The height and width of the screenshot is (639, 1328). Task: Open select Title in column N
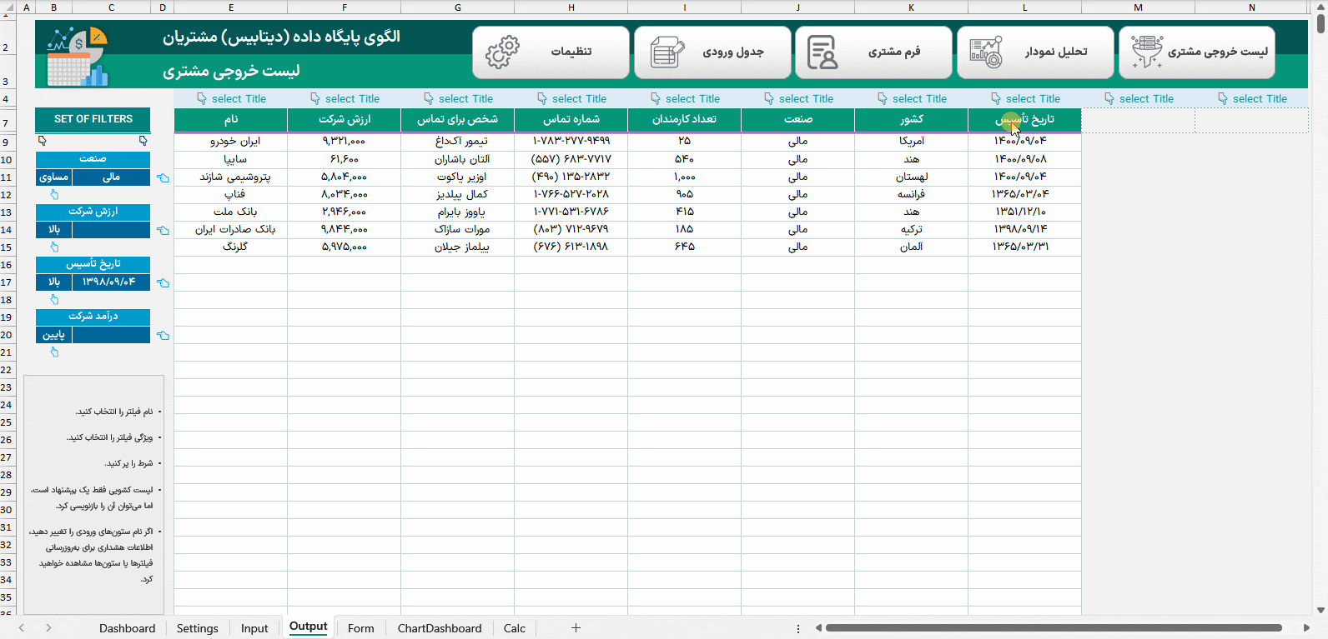[1252, 98]
